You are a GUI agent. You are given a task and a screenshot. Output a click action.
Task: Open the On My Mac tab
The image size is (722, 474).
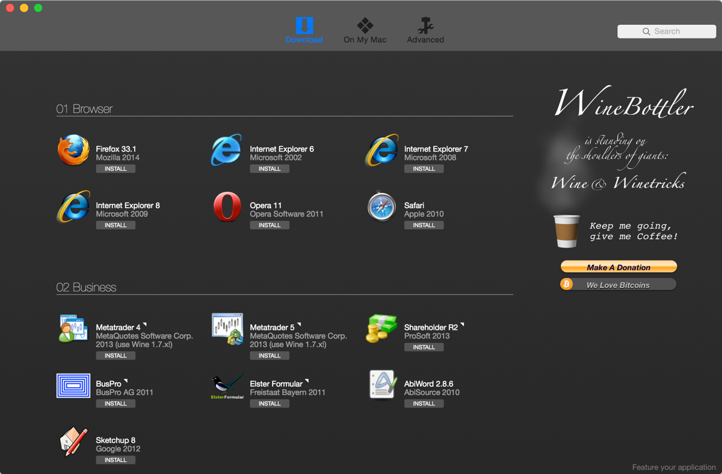point(365,30)
